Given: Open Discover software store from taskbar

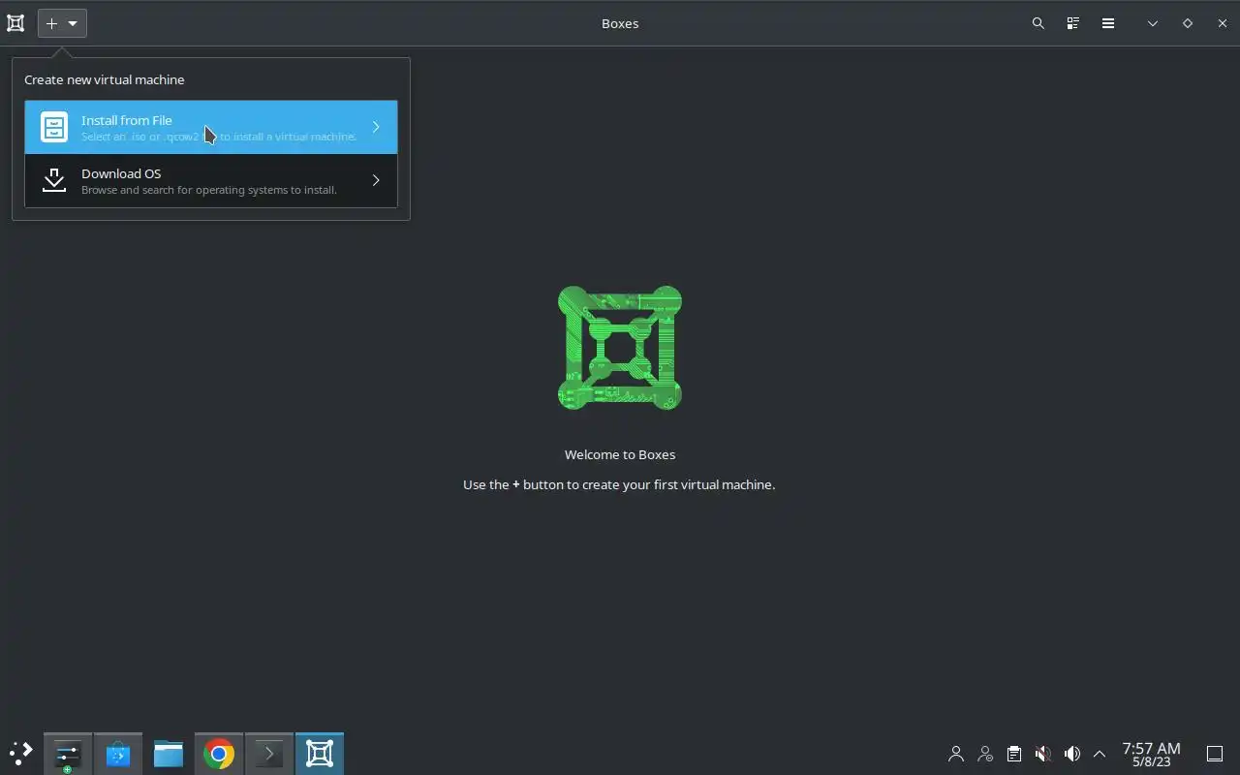Looking at the screenshot, I should click(x=118, y=754).
